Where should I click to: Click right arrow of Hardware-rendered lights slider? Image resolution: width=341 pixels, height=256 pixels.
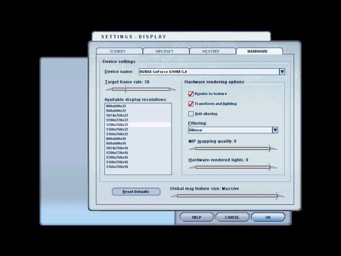[274, 167]
